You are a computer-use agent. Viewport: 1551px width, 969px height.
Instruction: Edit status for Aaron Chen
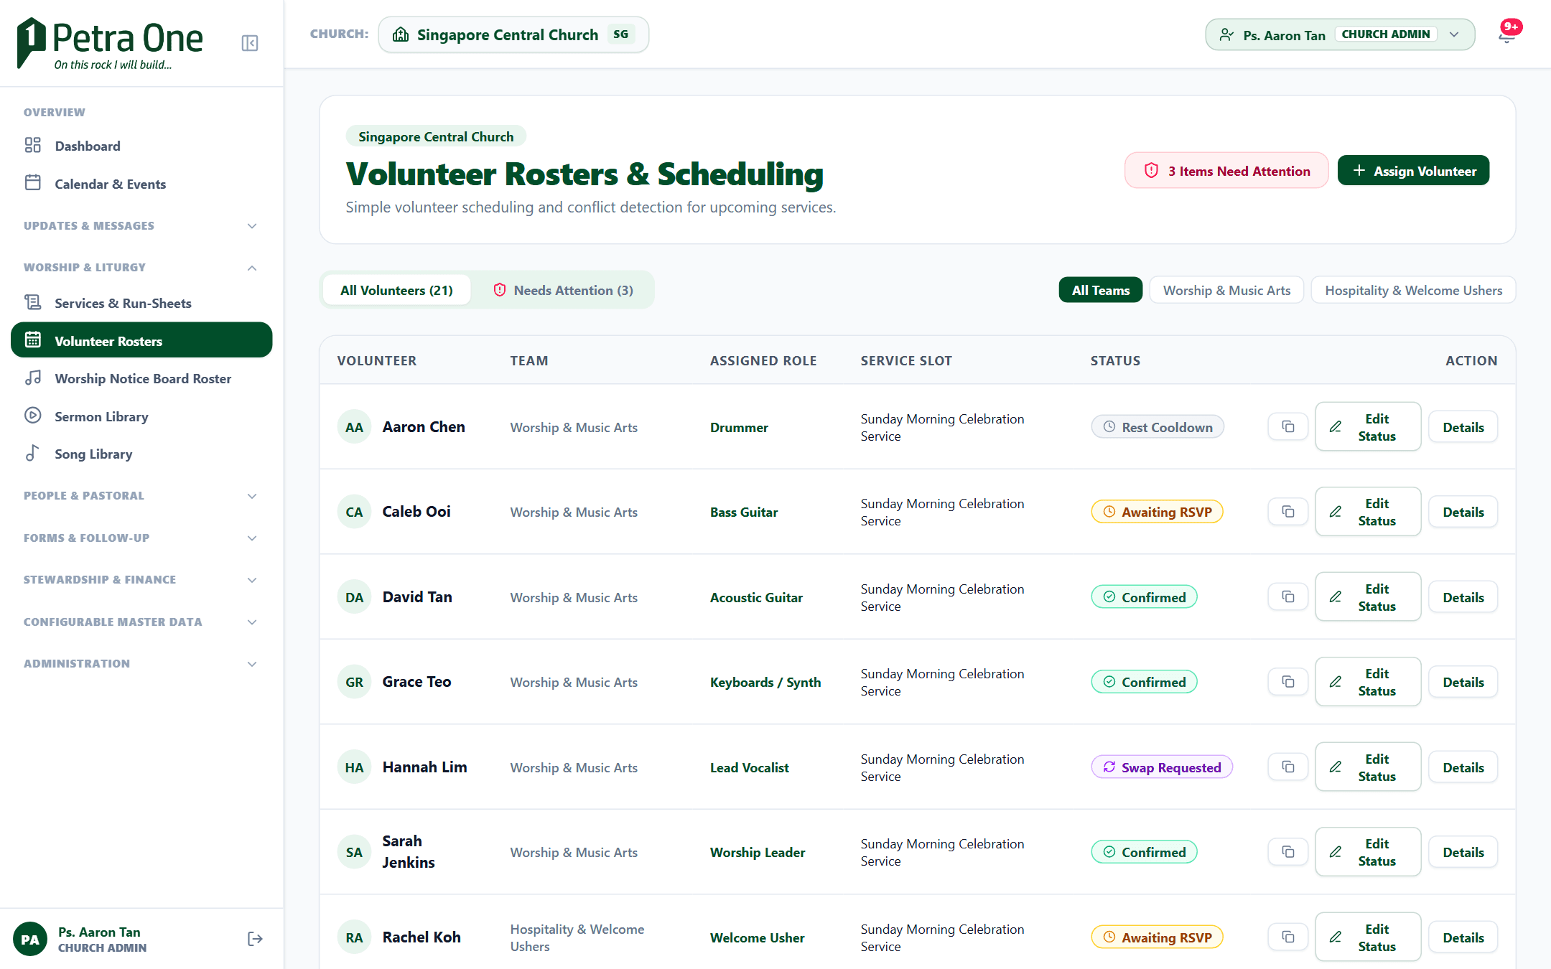pos(1368,427)
